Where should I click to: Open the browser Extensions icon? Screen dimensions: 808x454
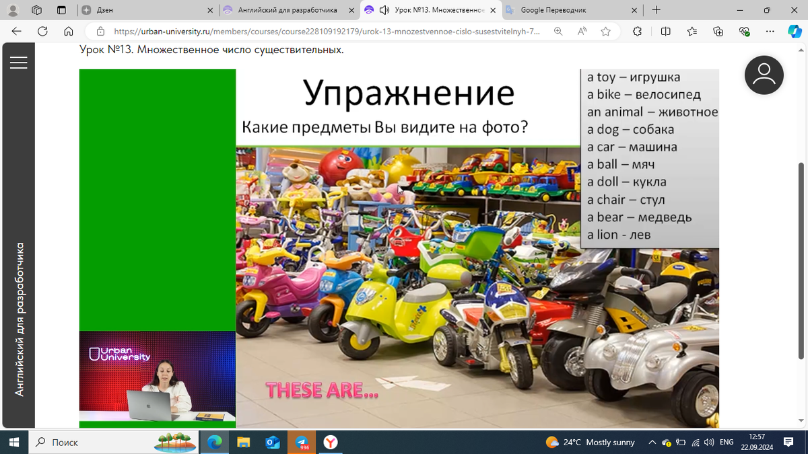pyautogui.click(x=637, y=31)
